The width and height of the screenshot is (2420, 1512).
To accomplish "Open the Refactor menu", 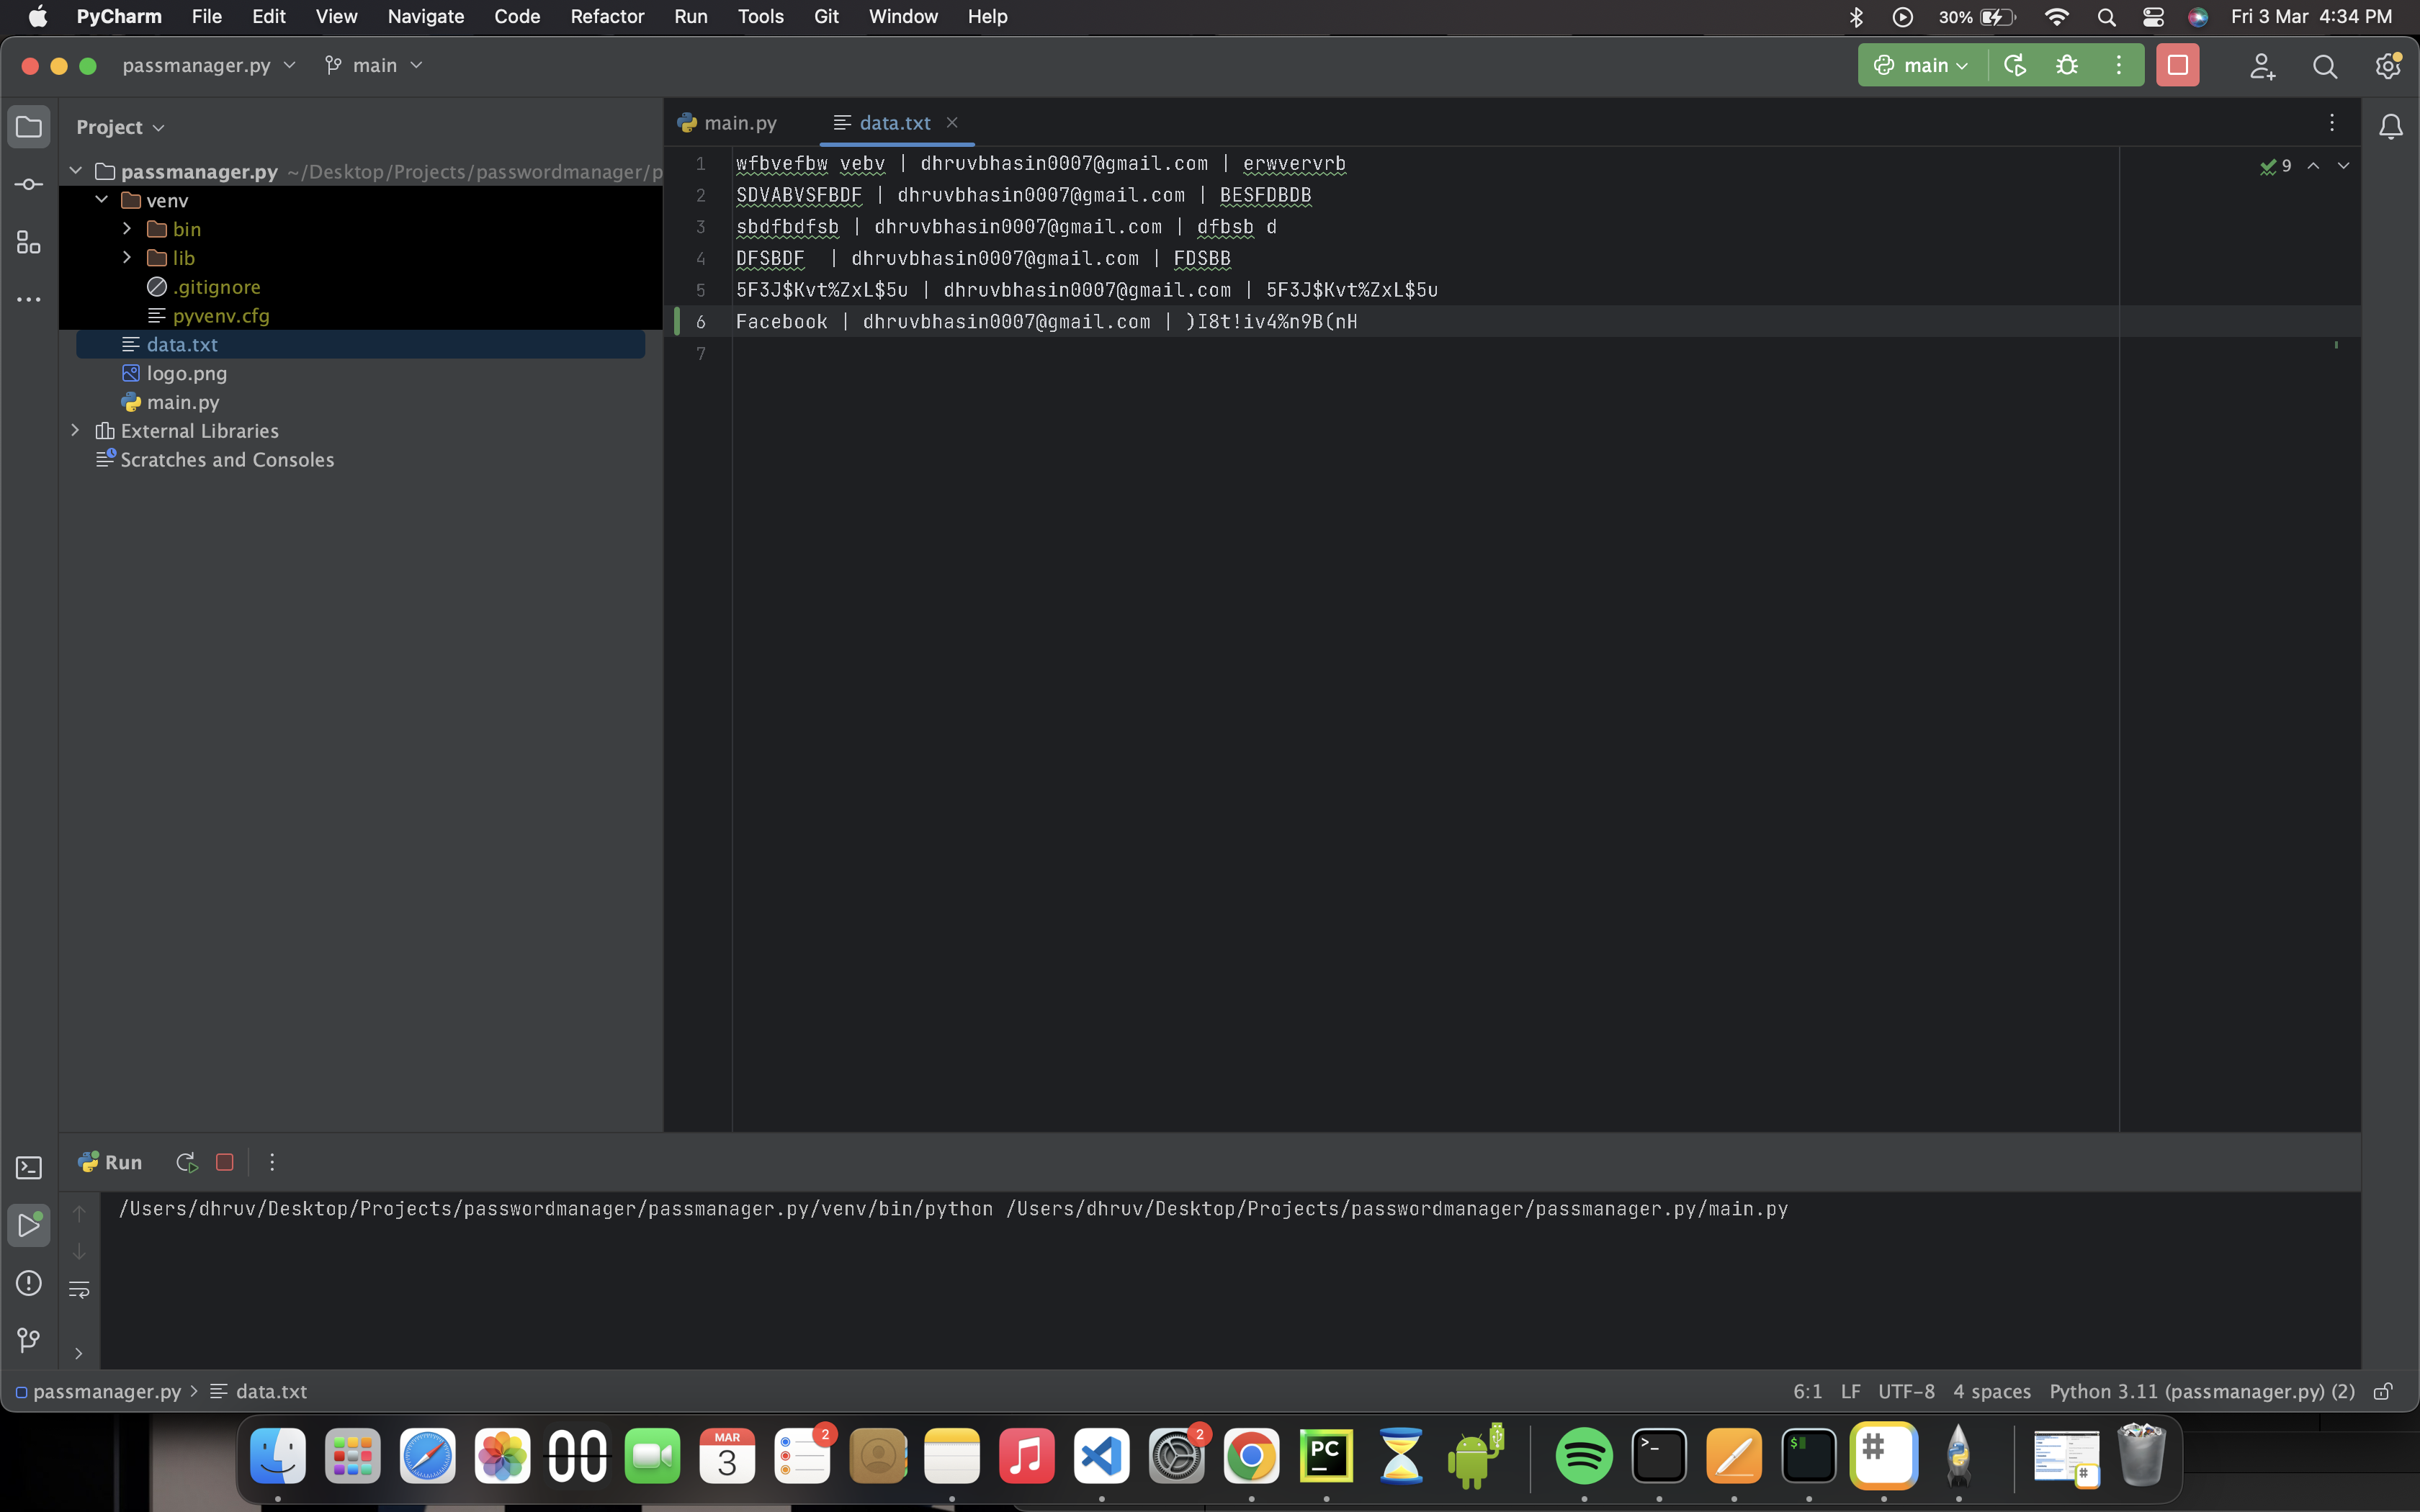I will click(x=606, y=16).
